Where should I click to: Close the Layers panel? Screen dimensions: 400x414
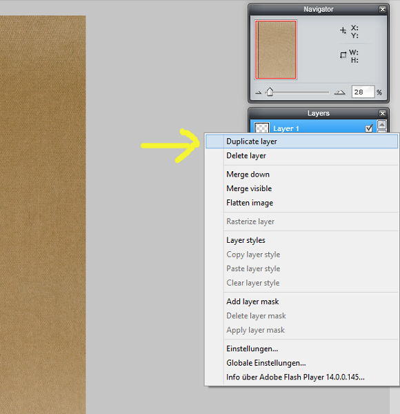(382, 113)
